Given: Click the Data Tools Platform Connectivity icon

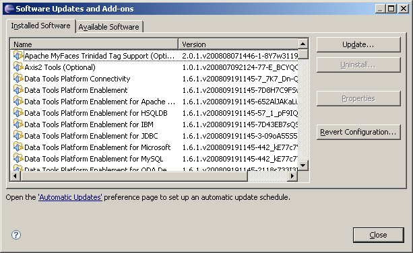Looking at the screenshot, I should [18, 78].
